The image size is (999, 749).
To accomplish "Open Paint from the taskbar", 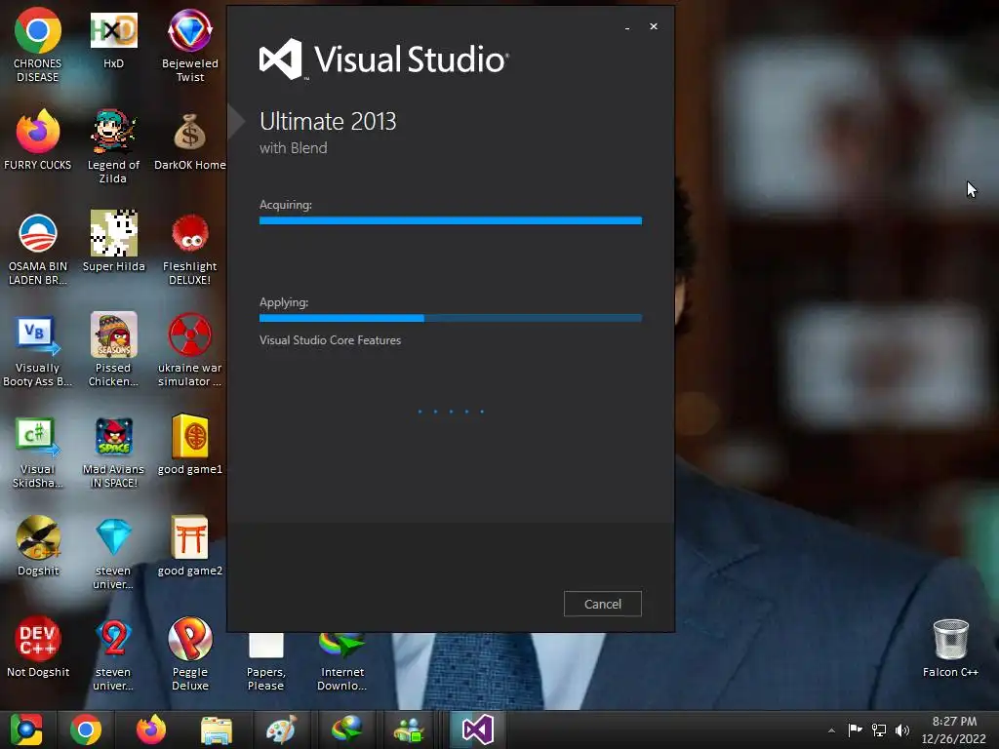I will pyautogui.click(x=281, y=729).
